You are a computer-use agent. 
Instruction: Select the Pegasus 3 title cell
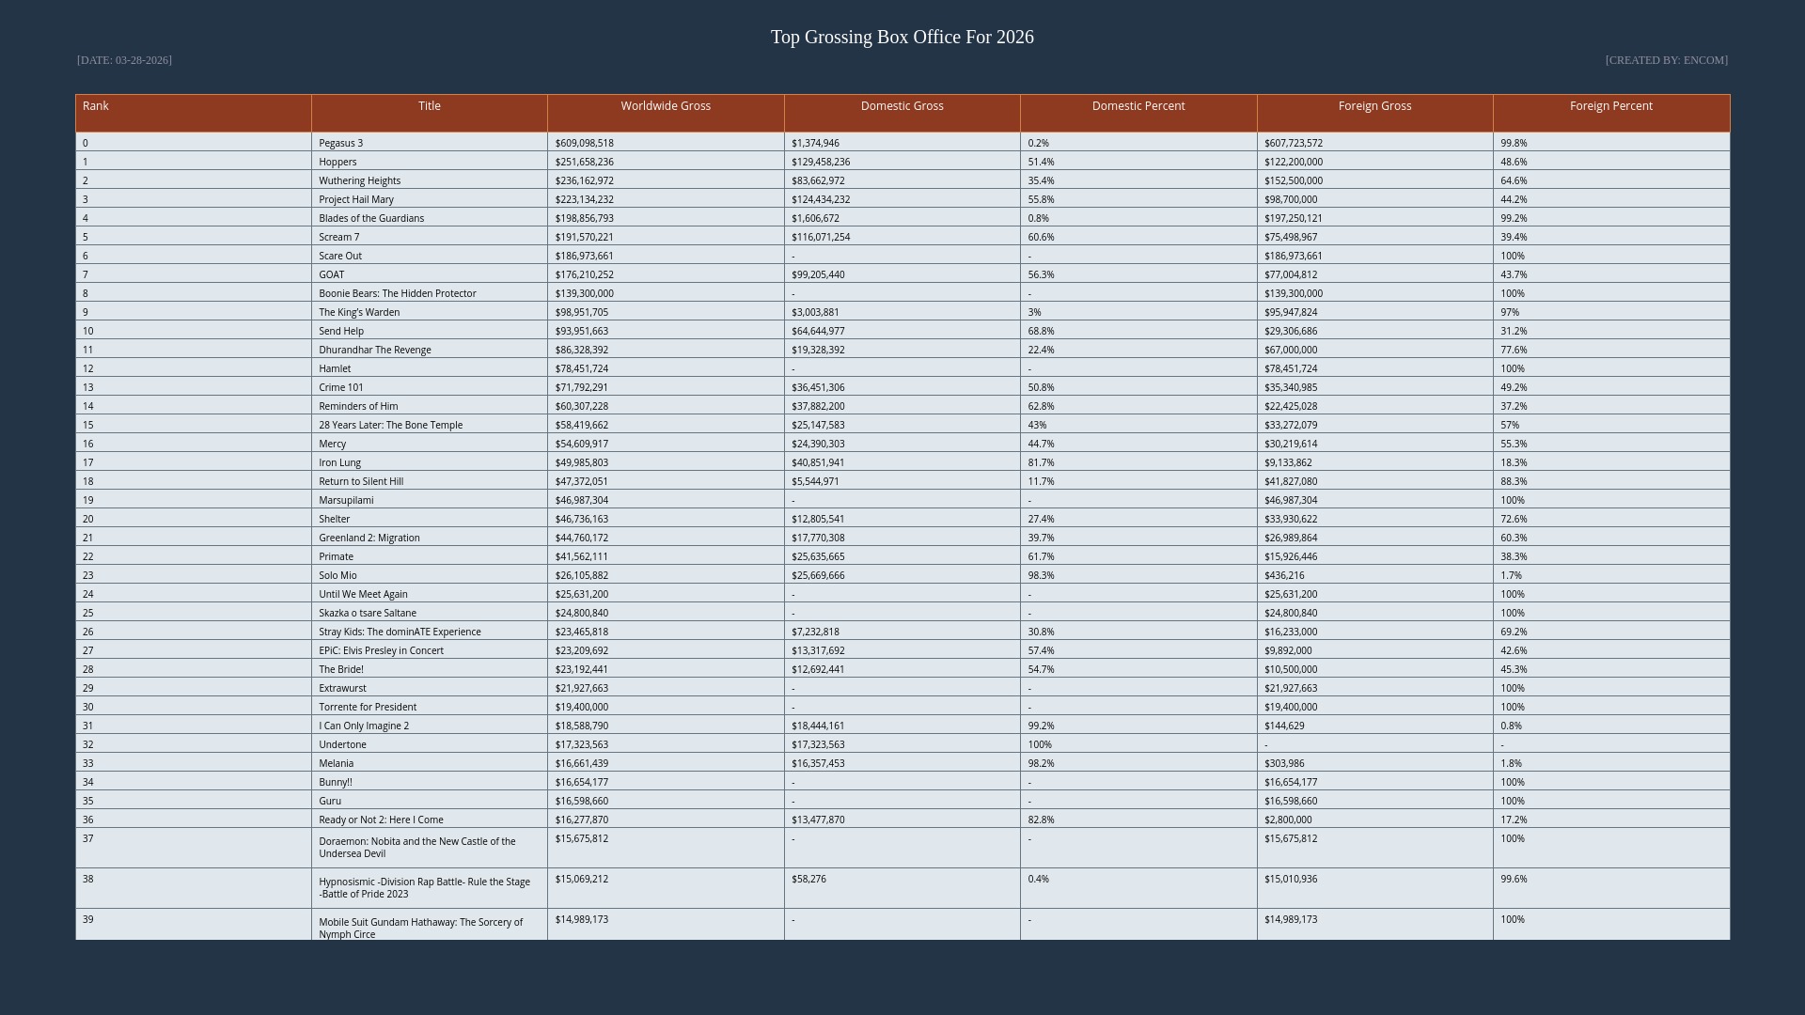[340, 143]
